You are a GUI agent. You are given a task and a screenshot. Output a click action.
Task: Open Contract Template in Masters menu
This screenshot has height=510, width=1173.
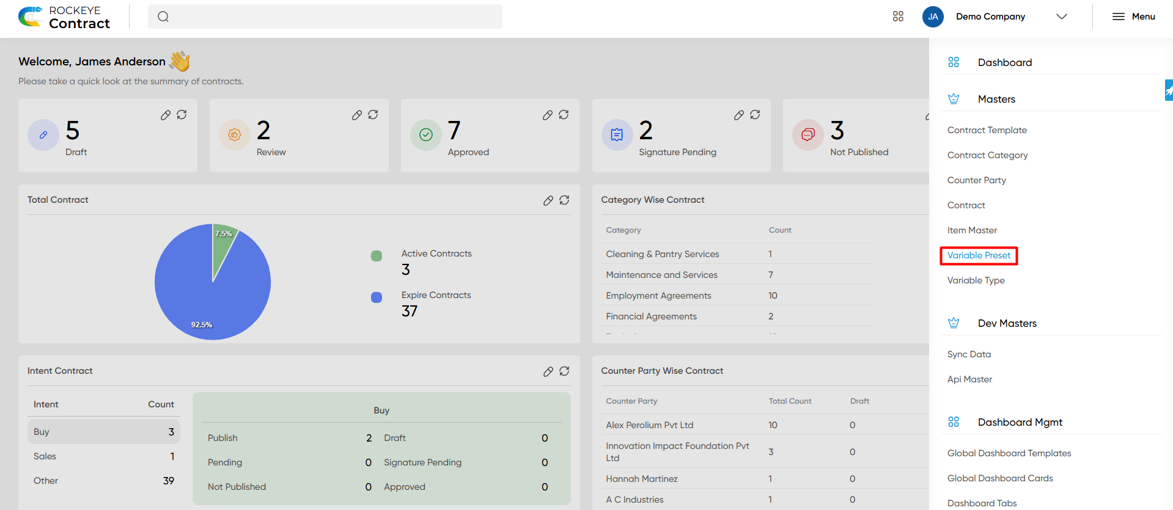[987, 130]
